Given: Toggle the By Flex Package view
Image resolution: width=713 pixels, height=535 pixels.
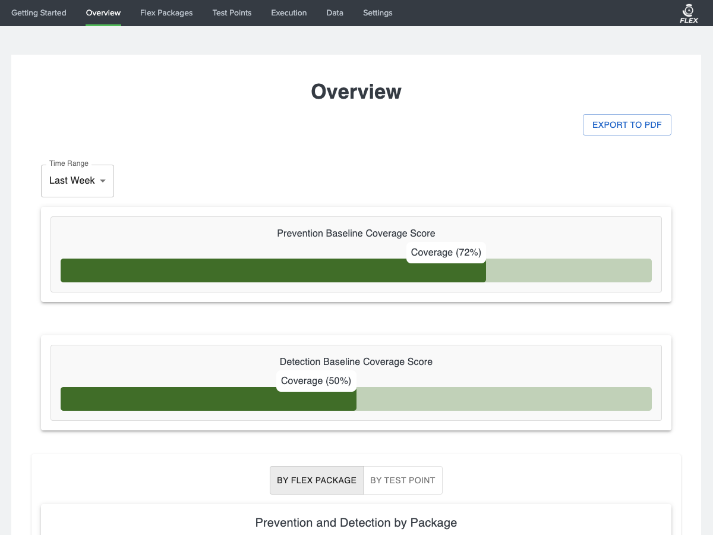Looking at the screenshot, I should 317,480.
